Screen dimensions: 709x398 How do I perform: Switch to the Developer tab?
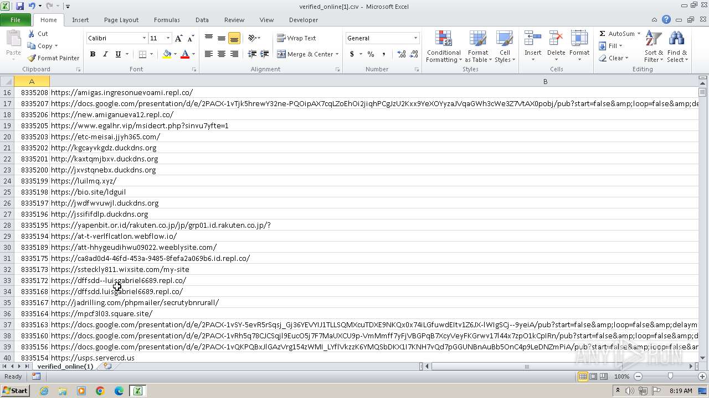pyautogui.click(x=304, y=20)
